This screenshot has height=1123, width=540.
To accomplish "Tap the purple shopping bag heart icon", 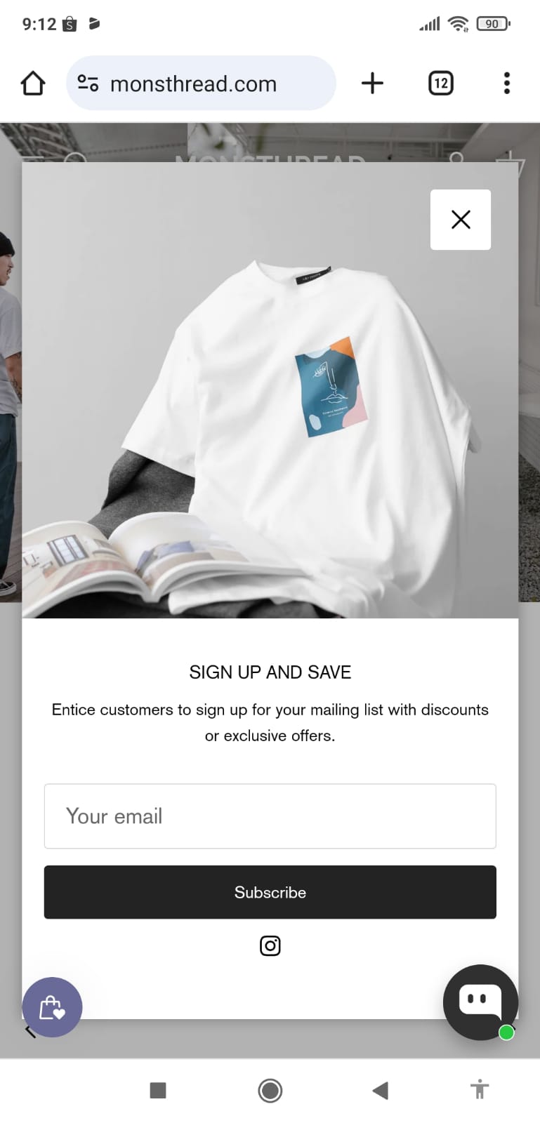I will [x=52, y=1007].
